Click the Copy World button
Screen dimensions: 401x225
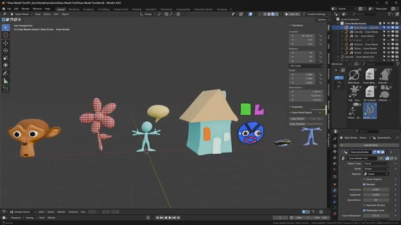(297, 119)
